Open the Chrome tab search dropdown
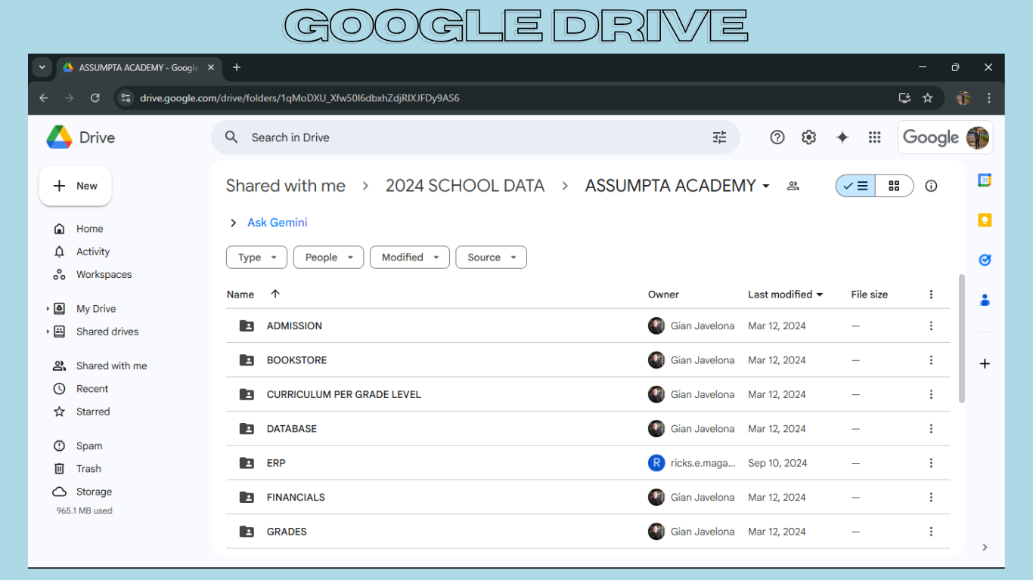 (42, 67)
